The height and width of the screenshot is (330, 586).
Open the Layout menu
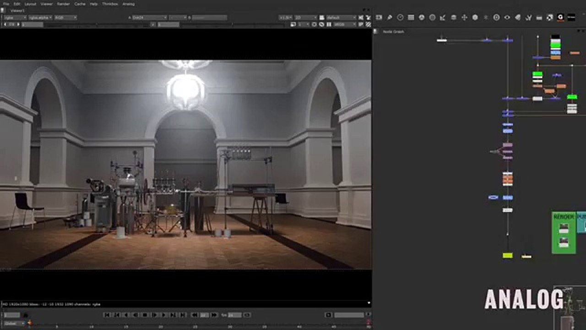(31, 4)
